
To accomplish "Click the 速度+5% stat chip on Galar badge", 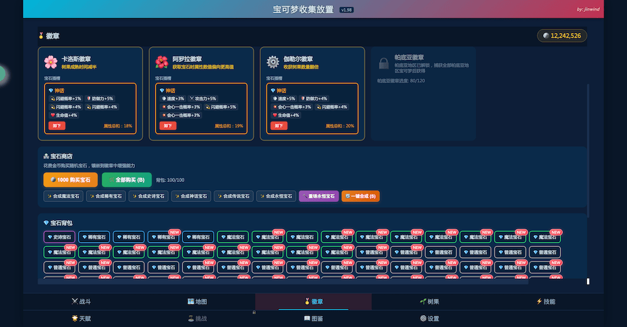I will [x=283, y=99].
